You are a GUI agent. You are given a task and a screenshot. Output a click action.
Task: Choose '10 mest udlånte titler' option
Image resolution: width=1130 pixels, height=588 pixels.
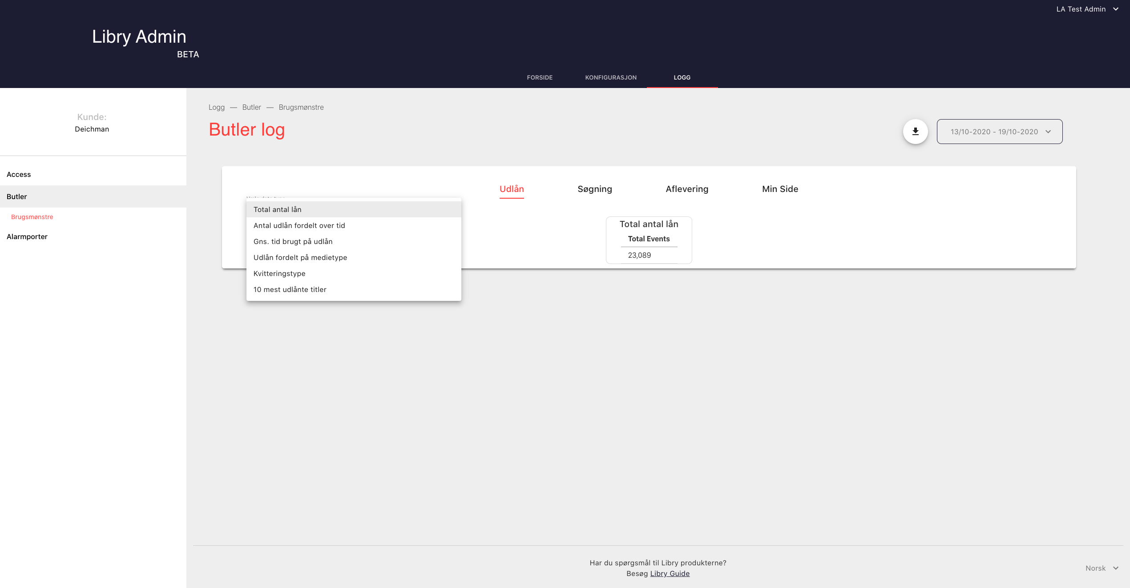[x=290, y=289]
